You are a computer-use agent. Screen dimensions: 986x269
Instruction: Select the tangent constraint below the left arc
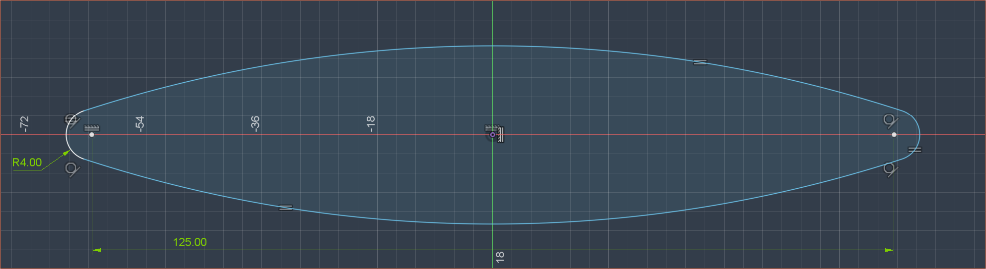pos(72,169)
